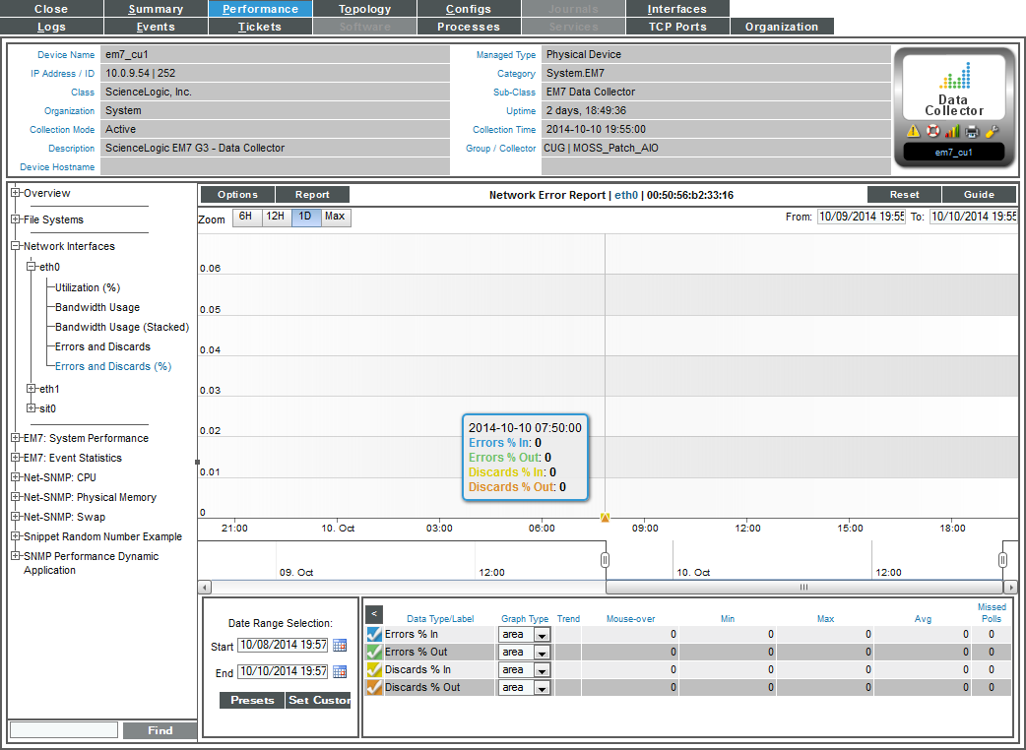
Task: Toggle the Discards % In series checkbox
Action: point(374,669)
